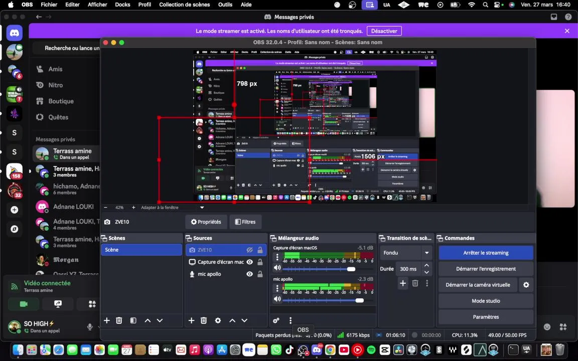Open Discord home logo in the server sidebar
578x361 pixels.
[15, 33]
